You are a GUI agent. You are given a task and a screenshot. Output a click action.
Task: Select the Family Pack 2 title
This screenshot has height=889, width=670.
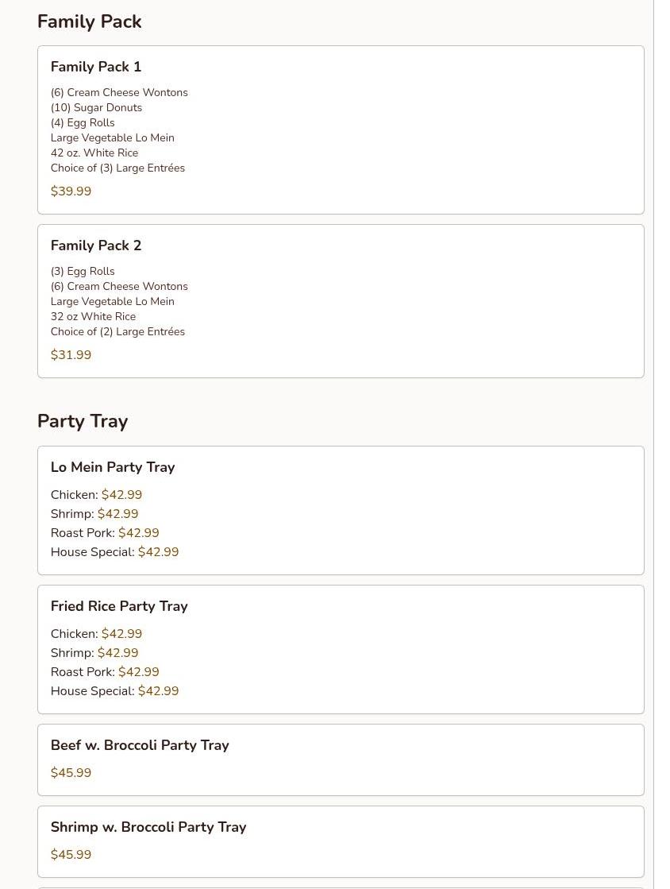[x=96, y=245]
